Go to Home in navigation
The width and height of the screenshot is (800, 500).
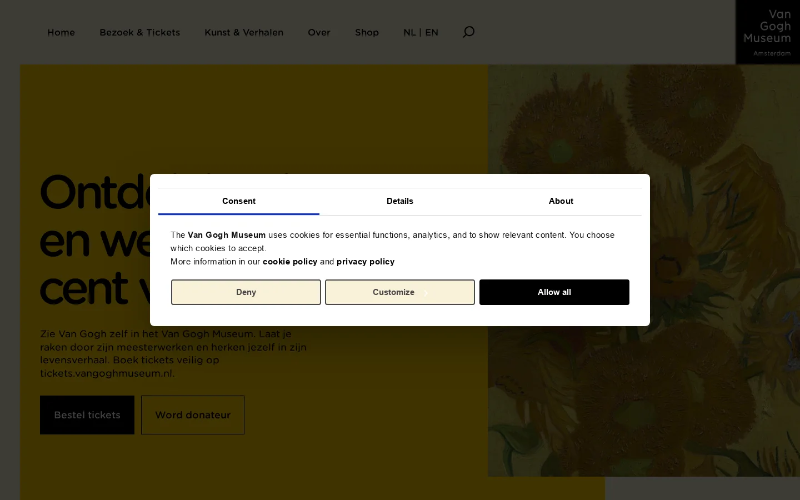tap(61, 32)
